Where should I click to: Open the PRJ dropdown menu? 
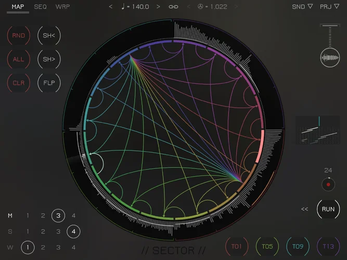click(329, 7)
